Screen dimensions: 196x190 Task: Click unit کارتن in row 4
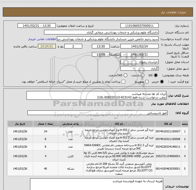click(x=71, y=156)
